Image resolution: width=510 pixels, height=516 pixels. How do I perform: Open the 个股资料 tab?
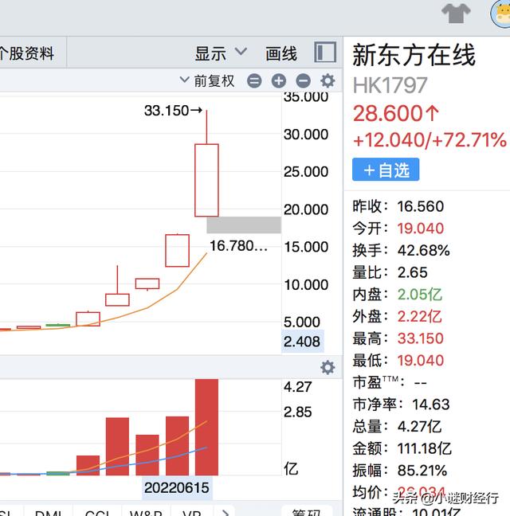point(27,53)
